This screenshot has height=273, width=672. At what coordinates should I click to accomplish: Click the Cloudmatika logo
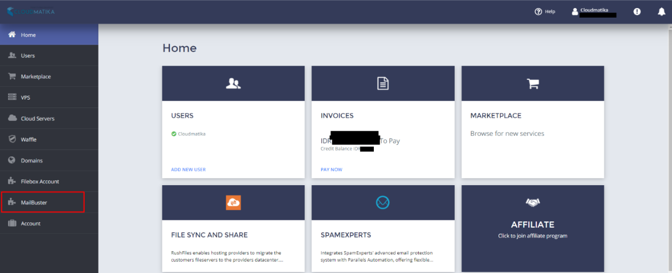(x=30, y=11)
